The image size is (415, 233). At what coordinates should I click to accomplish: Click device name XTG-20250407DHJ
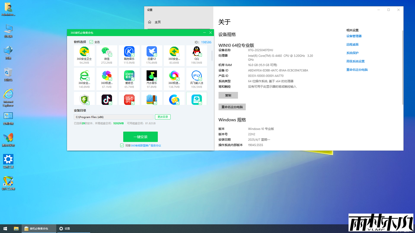261,50
